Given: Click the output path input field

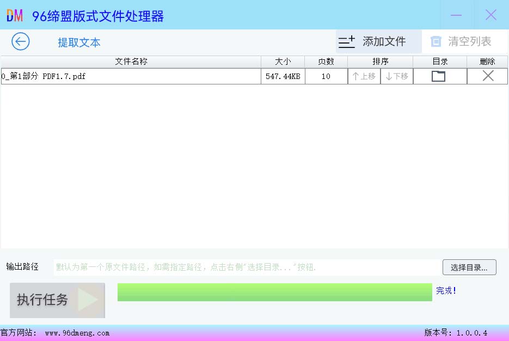Looking at the screenshot, I should [x=245, y=267].
